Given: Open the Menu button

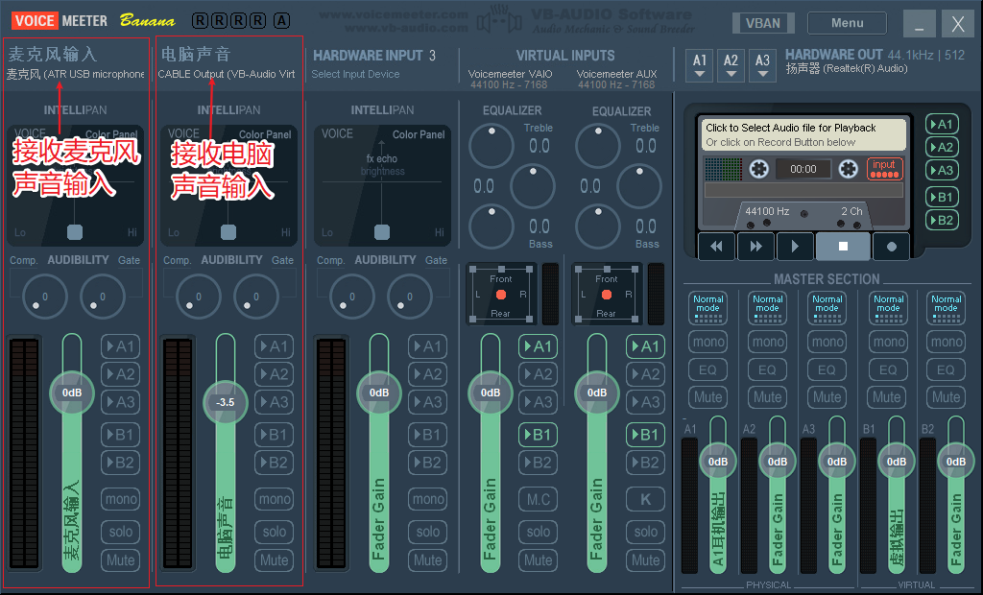Looking at the screenshot, I should (x=847, y=23).
